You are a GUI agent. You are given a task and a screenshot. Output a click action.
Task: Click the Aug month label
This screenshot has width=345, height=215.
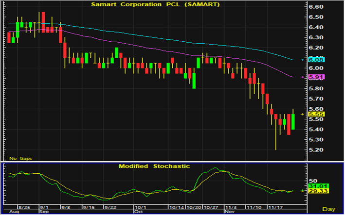[14, 212]
